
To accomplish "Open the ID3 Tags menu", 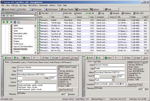I will click(23, 5).
